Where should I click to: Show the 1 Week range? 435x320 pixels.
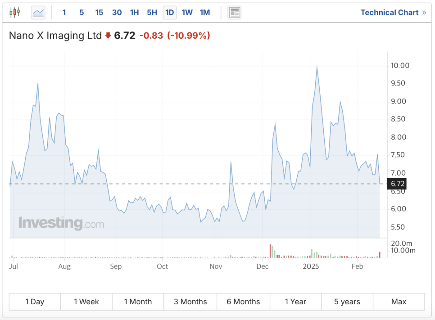[x=86, y=302]
